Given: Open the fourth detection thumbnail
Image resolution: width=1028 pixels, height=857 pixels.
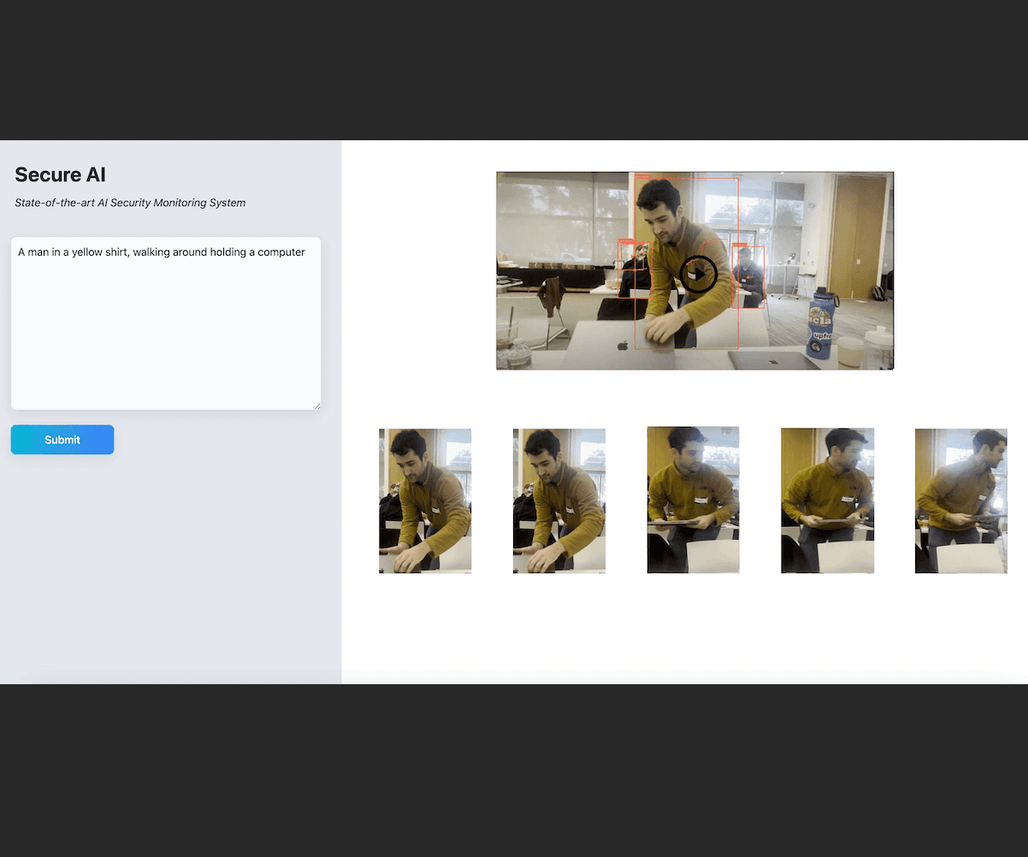Looking at the screenshot, I should pyautogui.click(x=827, y=501).
